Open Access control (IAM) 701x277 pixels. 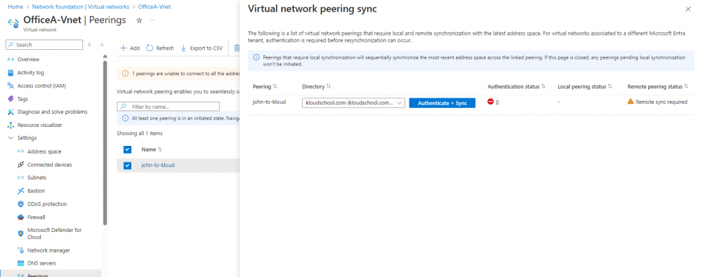pyautogui.click(x=42, y=85)
